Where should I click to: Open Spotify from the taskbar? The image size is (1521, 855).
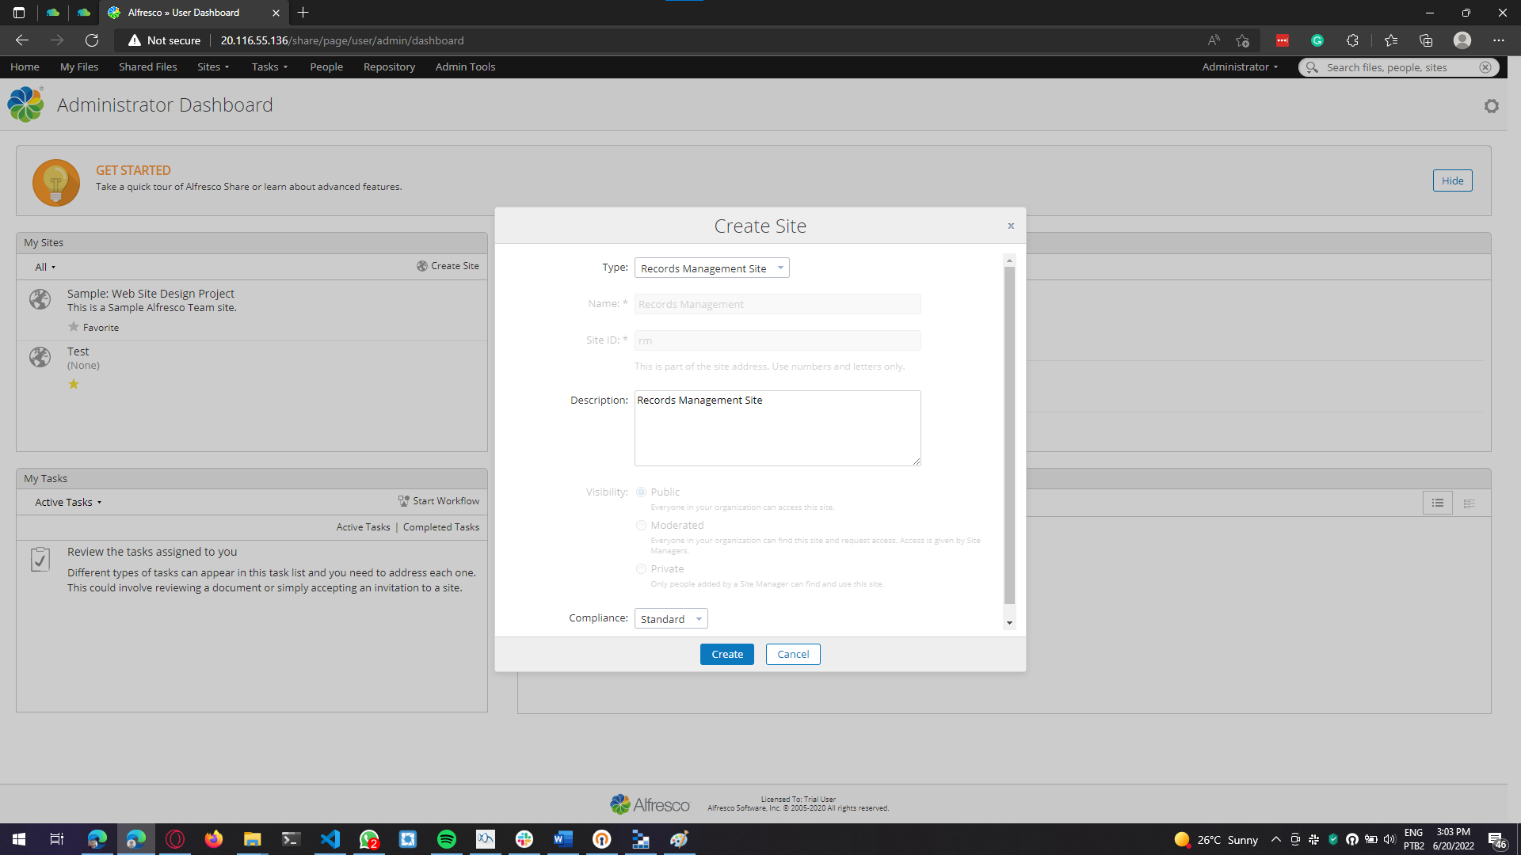(x=447, y=839)
